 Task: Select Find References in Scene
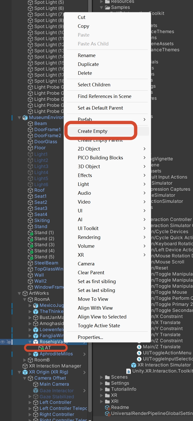click(107, 96)
